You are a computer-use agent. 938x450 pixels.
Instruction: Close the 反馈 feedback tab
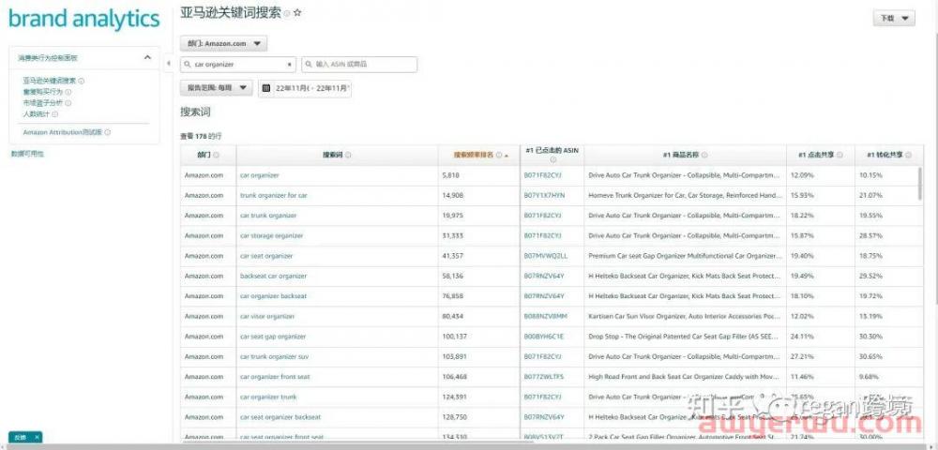(x=37, y=438)
